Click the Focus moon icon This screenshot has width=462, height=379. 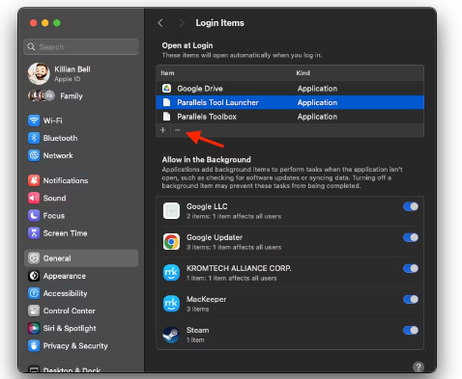(x=34, y=215)
